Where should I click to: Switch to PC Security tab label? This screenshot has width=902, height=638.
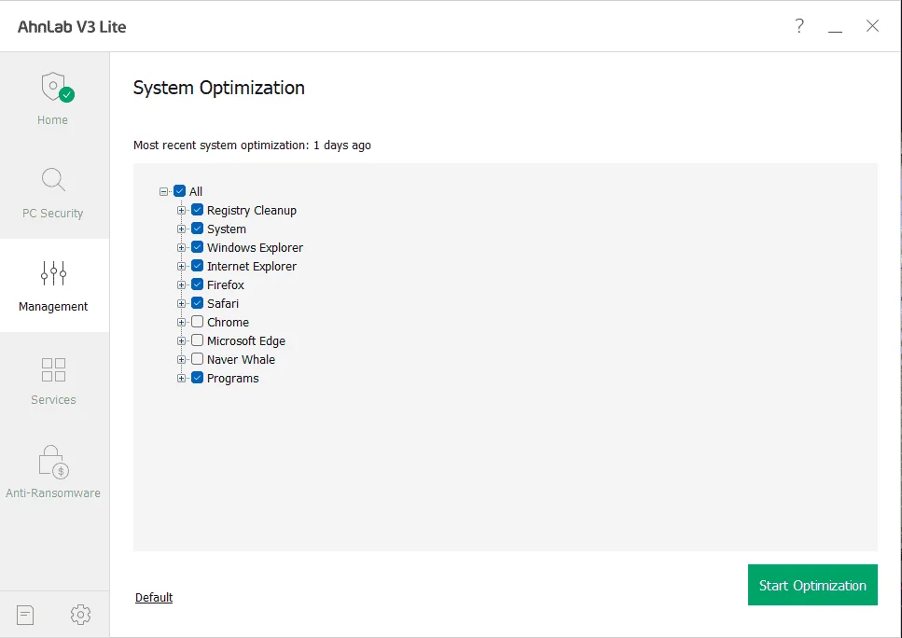coord(53,214)
